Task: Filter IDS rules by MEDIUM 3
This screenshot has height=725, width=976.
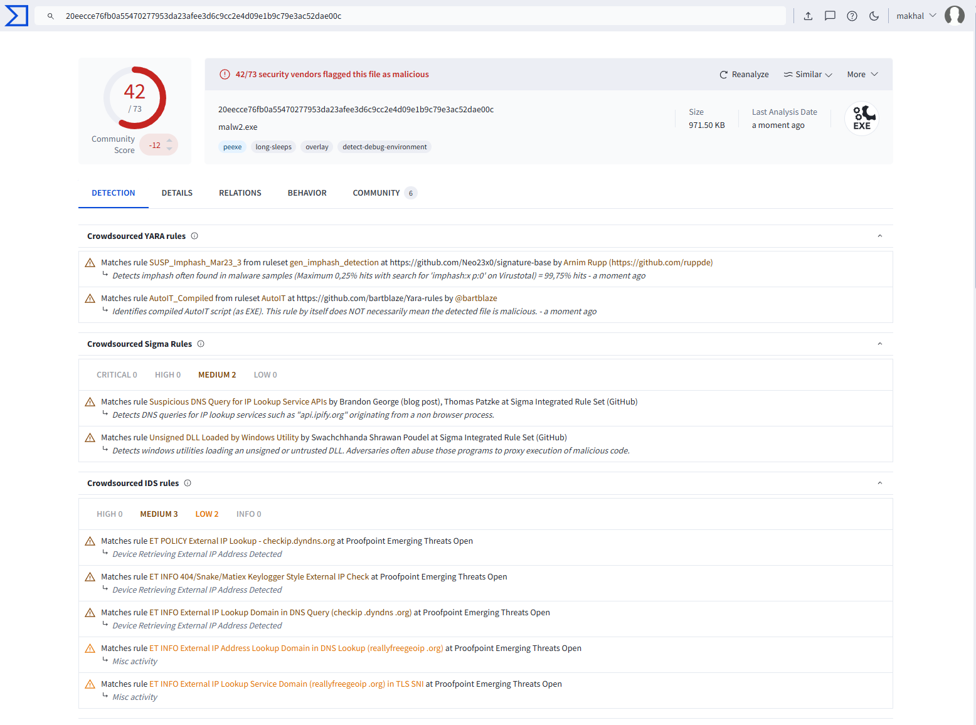Action: pyautogui.click(x=159, y=514)
